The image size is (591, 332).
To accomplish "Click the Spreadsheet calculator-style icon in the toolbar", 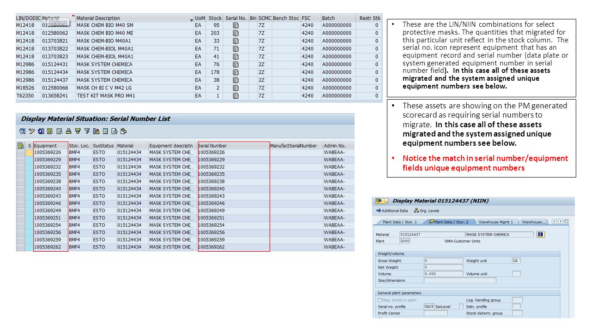I will click(105, 131).
